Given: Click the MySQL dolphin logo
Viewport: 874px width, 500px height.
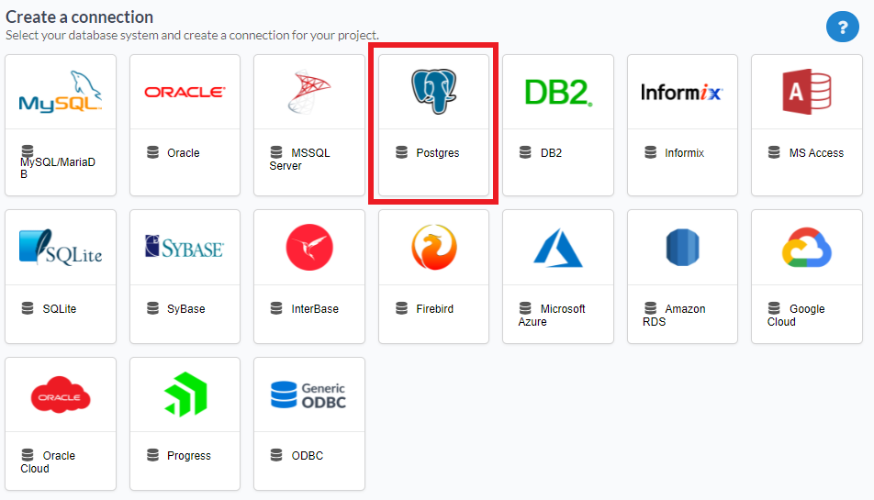Looking at the screenshot, I should (61, 92).
